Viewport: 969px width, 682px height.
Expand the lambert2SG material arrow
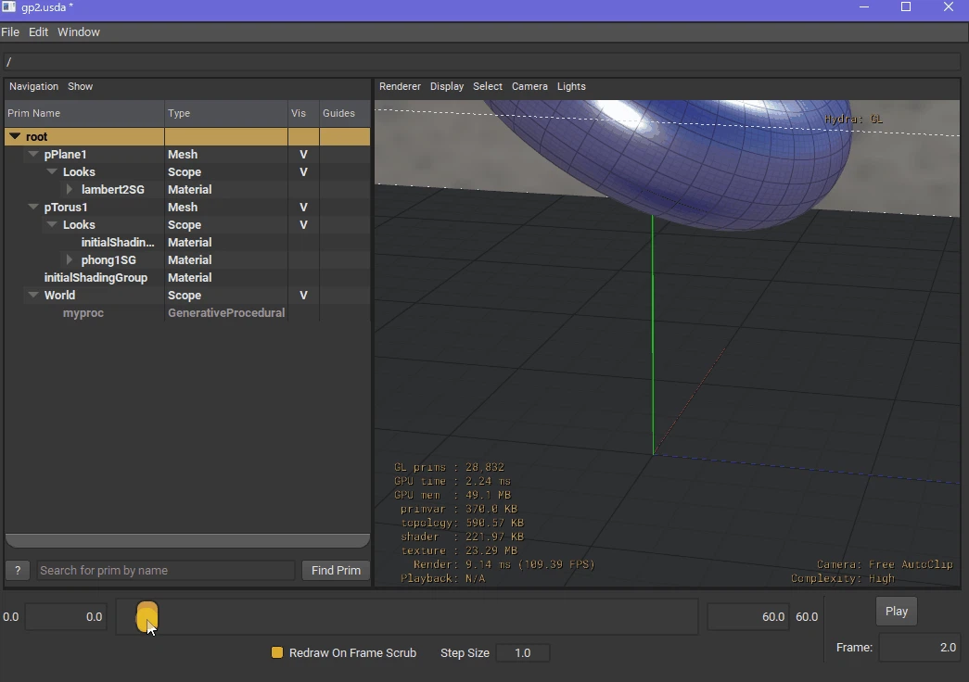click(70, 189)
